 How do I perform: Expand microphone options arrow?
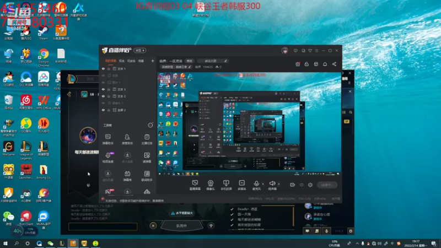[263, 184]
